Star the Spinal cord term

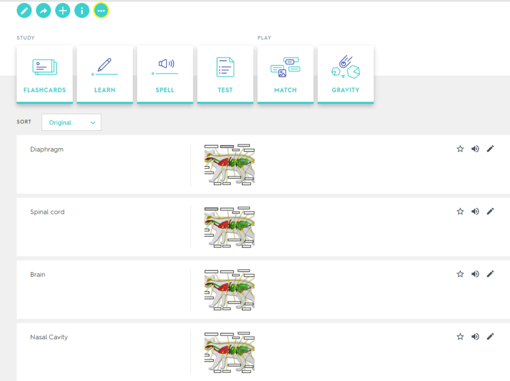(460, 211)
